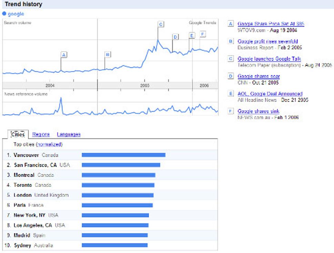Image resolution: width=334 pixels, height=253 pixels.
Task: Click the A icon beside the share price headline
Action: point(231,24)
